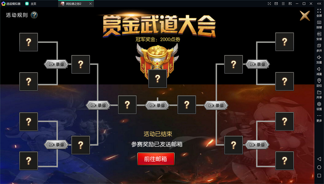The height and width of the screenshot is (184, 324).
Task: Open the emulator hamburger menu in title bar
Action: 283,4
